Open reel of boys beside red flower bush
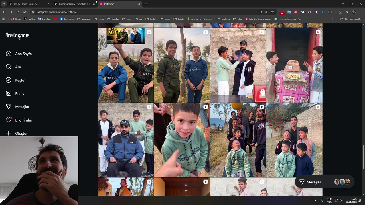 (x=294, y=140)
